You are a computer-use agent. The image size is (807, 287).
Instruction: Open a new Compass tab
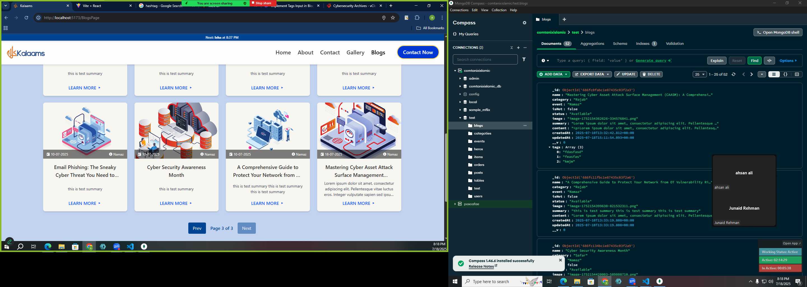(x=564, y=19)
